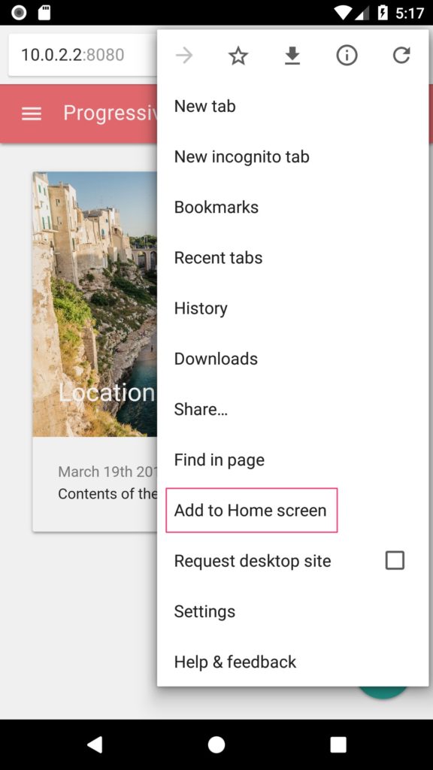Focus the 10.0.2.2:8080 address bar
The height and width of the screenshot is (770, 433).
(x=83, y=54)
